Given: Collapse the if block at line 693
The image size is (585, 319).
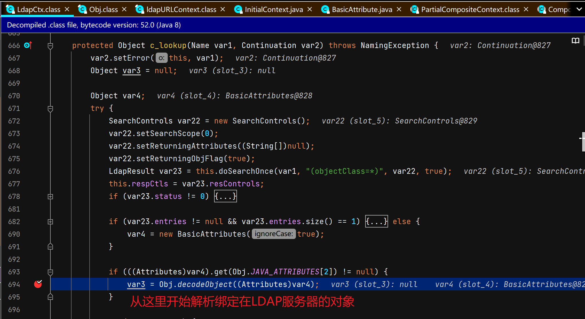Looking at the screenshot, I should [50, 272].
